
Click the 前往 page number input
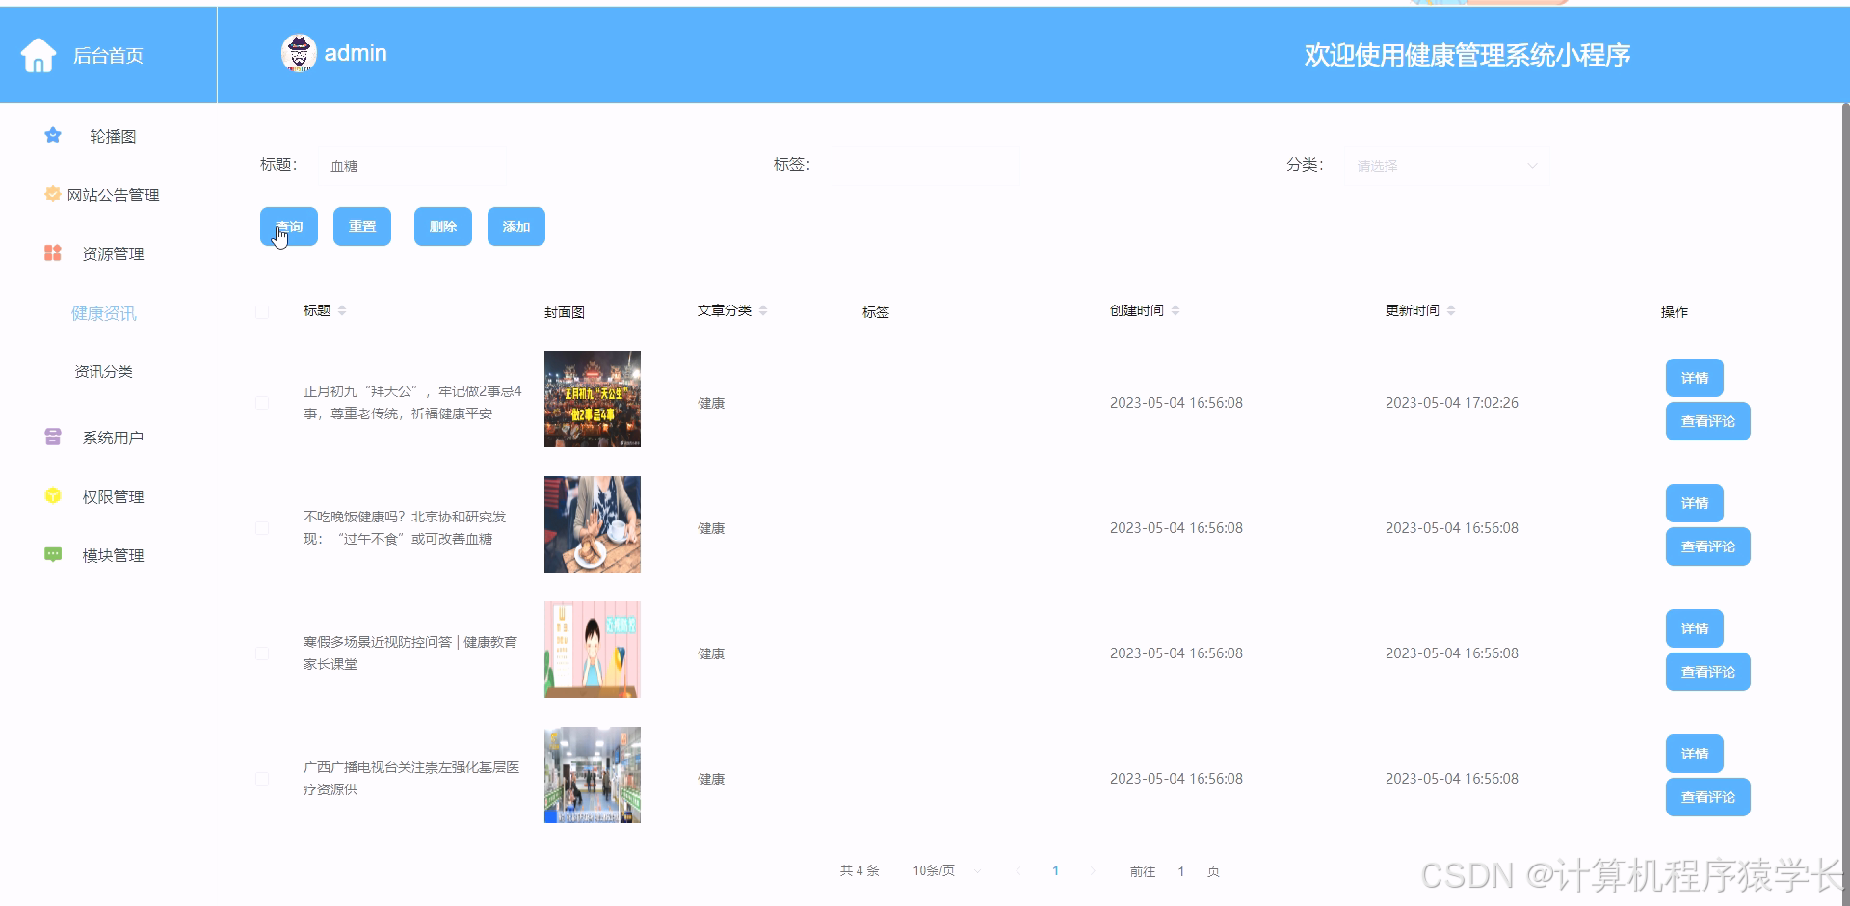[x=1181, y=871]
